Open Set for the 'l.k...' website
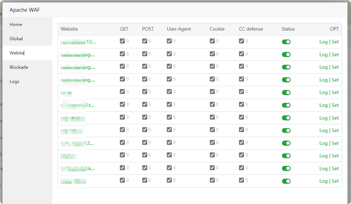Screen dimensions: 351x204 pos(335,169)
